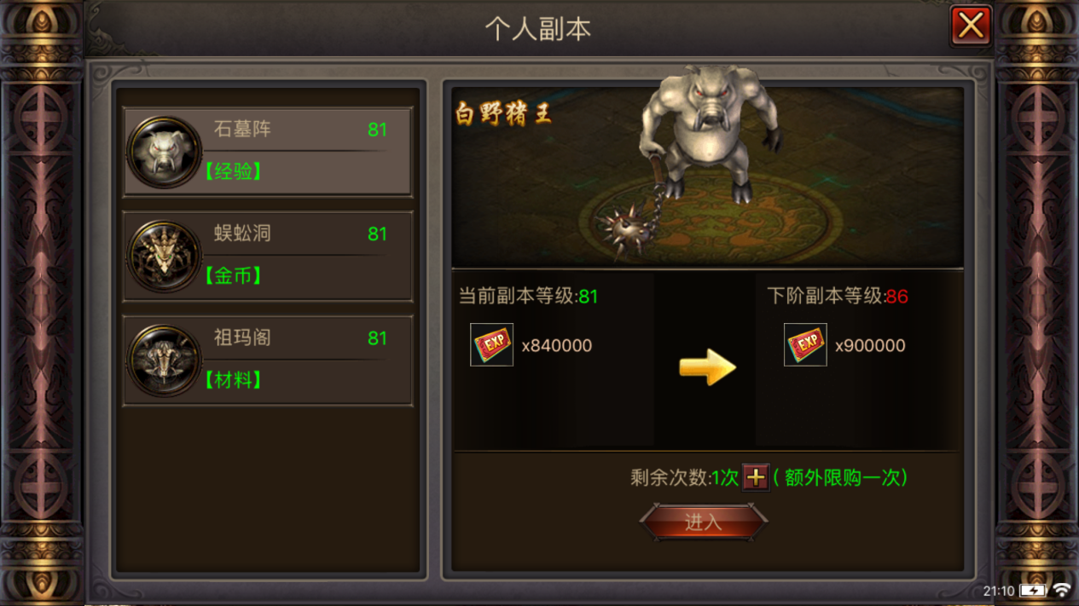Add extra attempts with the plus icon

[756, 477]
